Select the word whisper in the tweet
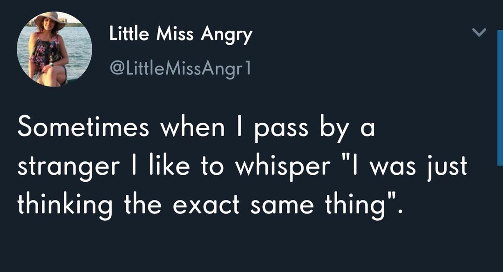The image size is (503, 272). point(286,166)
